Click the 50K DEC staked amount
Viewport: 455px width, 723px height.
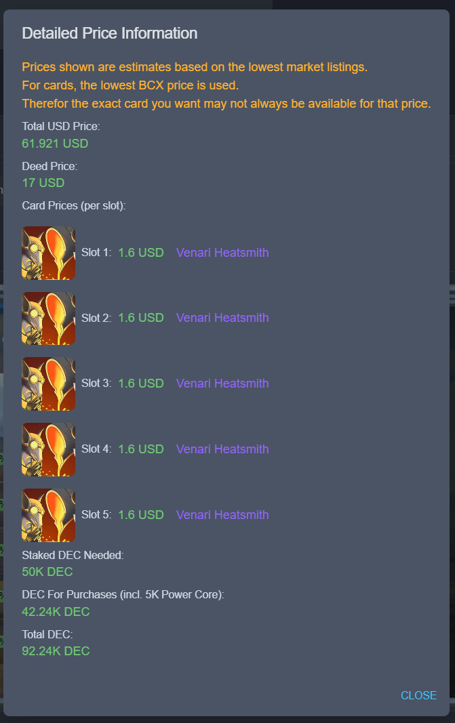coord(47,572)
